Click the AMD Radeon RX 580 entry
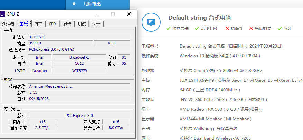 221,109
